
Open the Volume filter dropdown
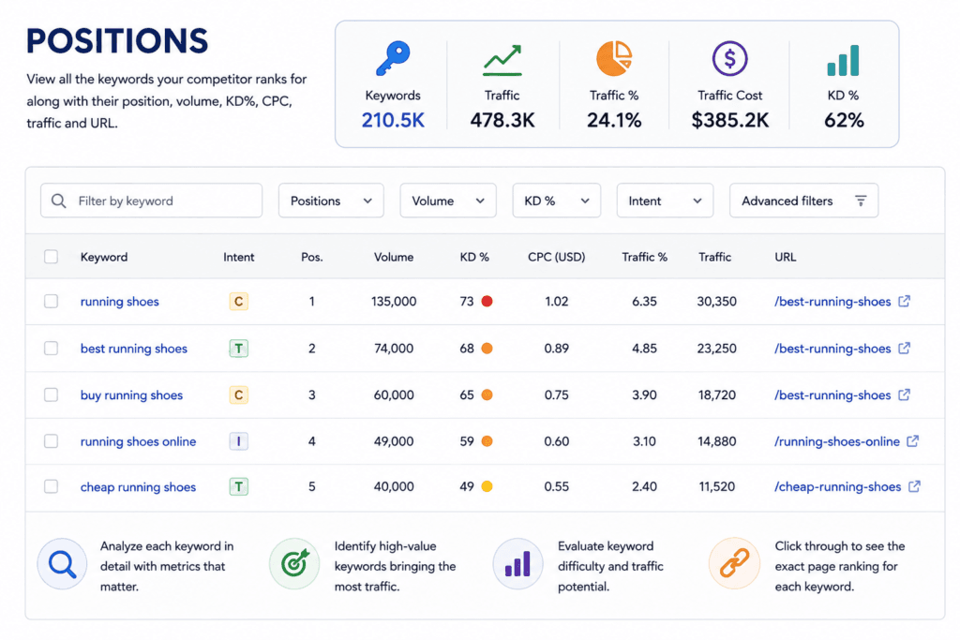pos(447,201)
